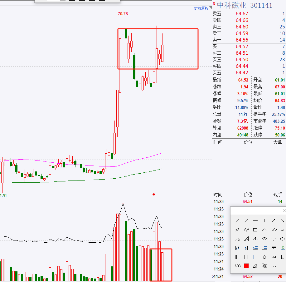
Task: Select the ruler measurement tool
Action: 274,257
